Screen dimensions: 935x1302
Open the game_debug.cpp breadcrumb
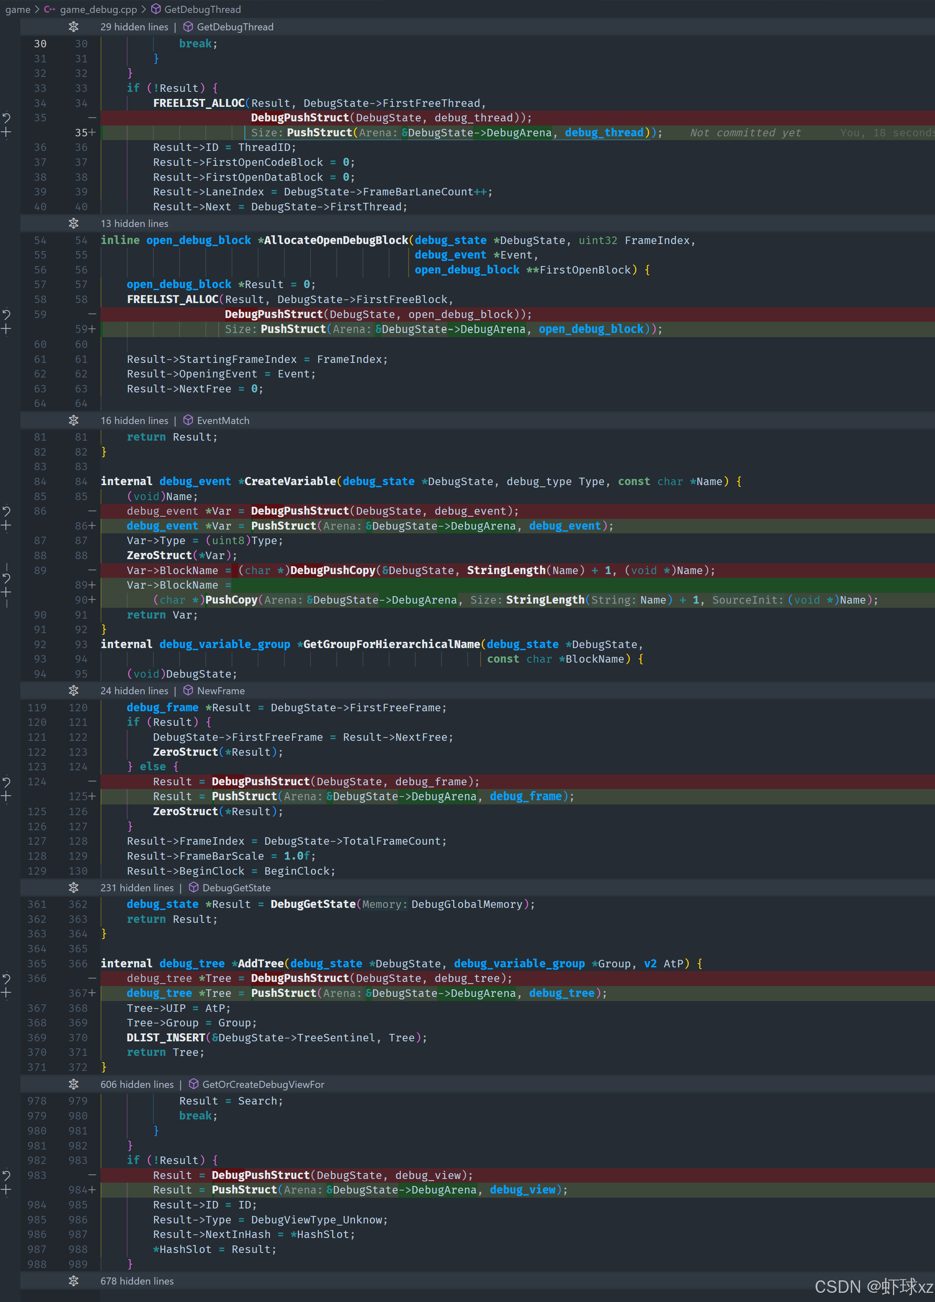click(98, 9)
